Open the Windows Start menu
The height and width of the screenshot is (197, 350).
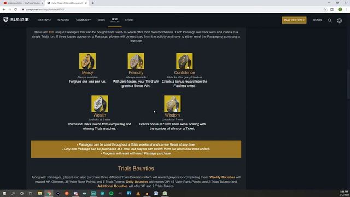tap(4, 193)
